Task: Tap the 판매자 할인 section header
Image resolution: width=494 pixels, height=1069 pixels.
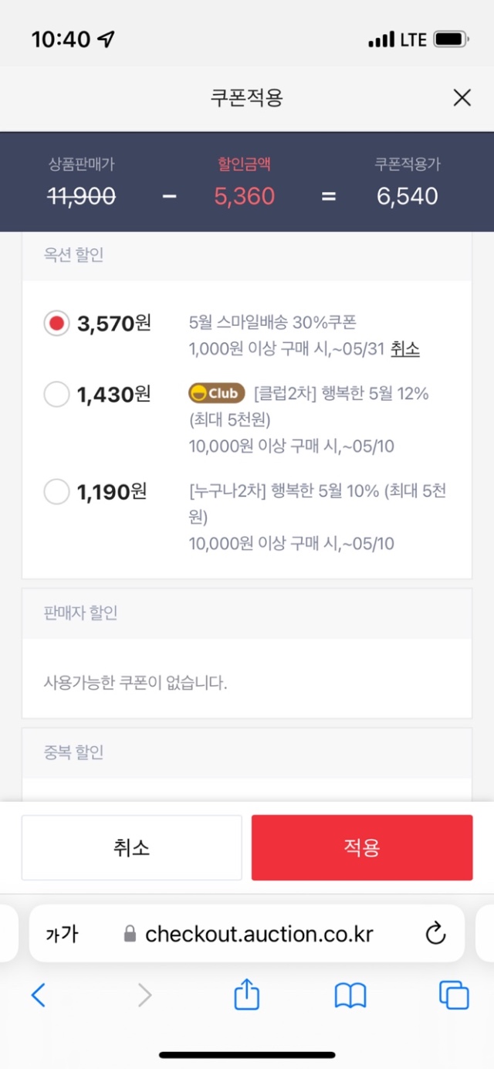Action: 247,613
